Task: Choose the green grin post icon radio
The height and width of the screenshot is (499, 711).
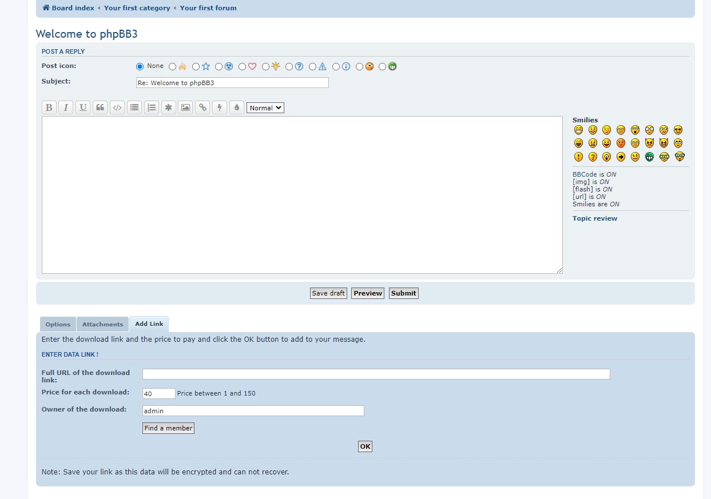Action: pyautogui.click(x=383, y=67)
